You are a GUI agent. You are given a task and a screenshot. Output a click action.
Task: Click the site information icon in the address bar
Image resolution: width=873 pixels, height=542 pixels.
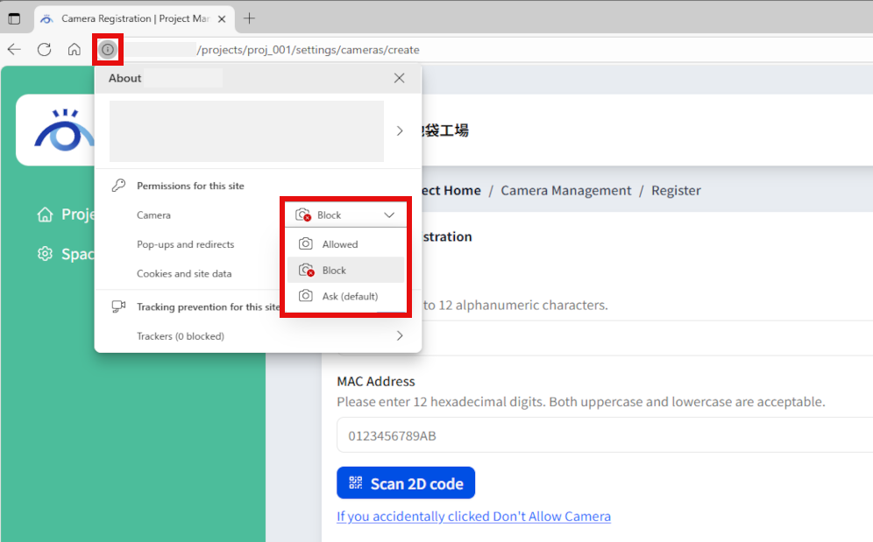pyautogui.click(x=107, y=50)
